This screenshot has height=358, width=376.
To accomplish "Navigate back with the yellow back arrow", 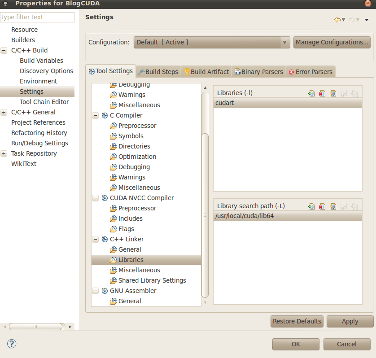I will 337,20.
